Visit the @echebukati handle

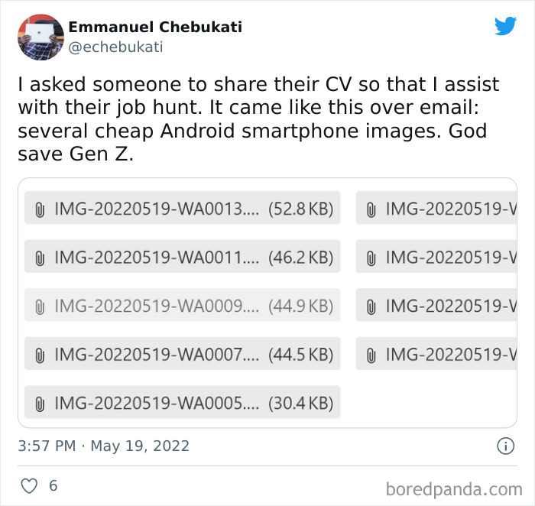[115, 47]
